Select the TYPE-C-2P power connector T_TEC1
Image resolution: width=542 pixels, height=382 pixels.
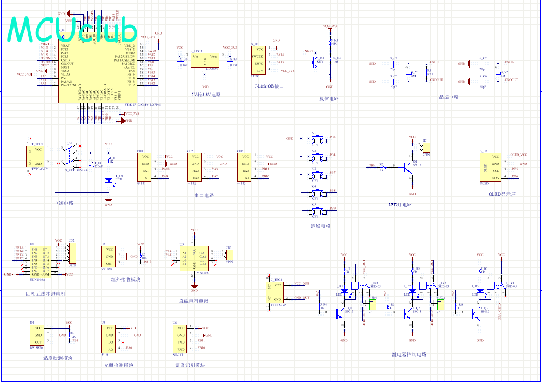[x=35, y=157]
